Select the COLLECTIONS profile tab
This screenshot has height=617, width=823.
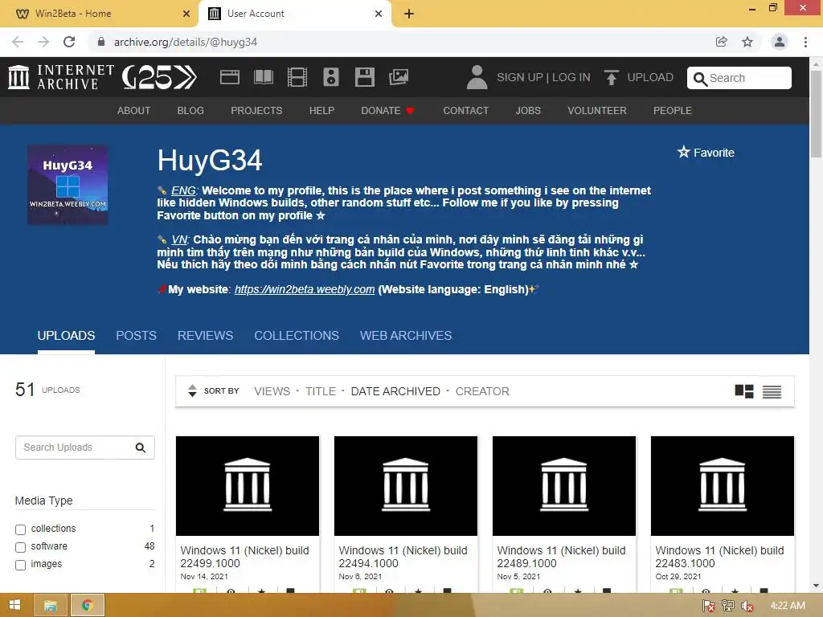[297, 335]
